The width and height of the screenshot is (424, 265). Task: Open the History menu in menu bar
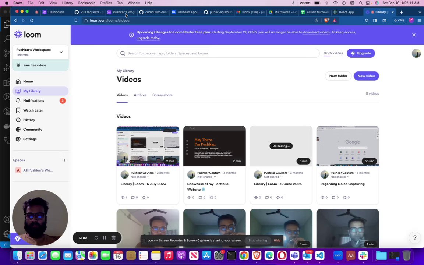tap(67, 3)
